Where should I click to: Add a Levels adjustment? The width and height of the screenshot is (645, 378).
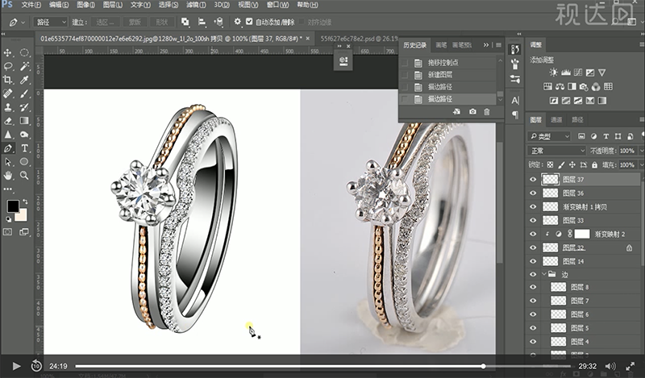566,73
